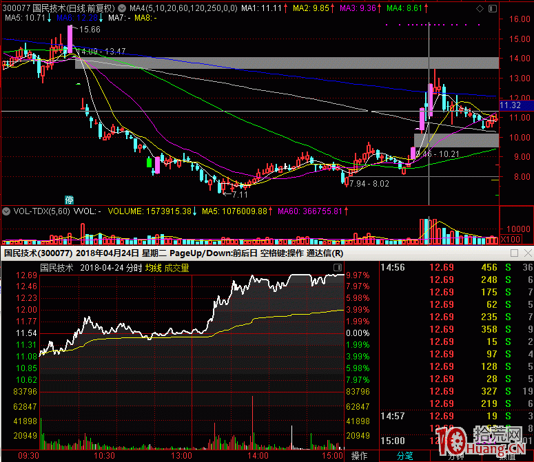The height and width of the screenshot is (462, 534).
Task: Toggle the side panel icon in the top-right corner
Action: click(493, 8)
